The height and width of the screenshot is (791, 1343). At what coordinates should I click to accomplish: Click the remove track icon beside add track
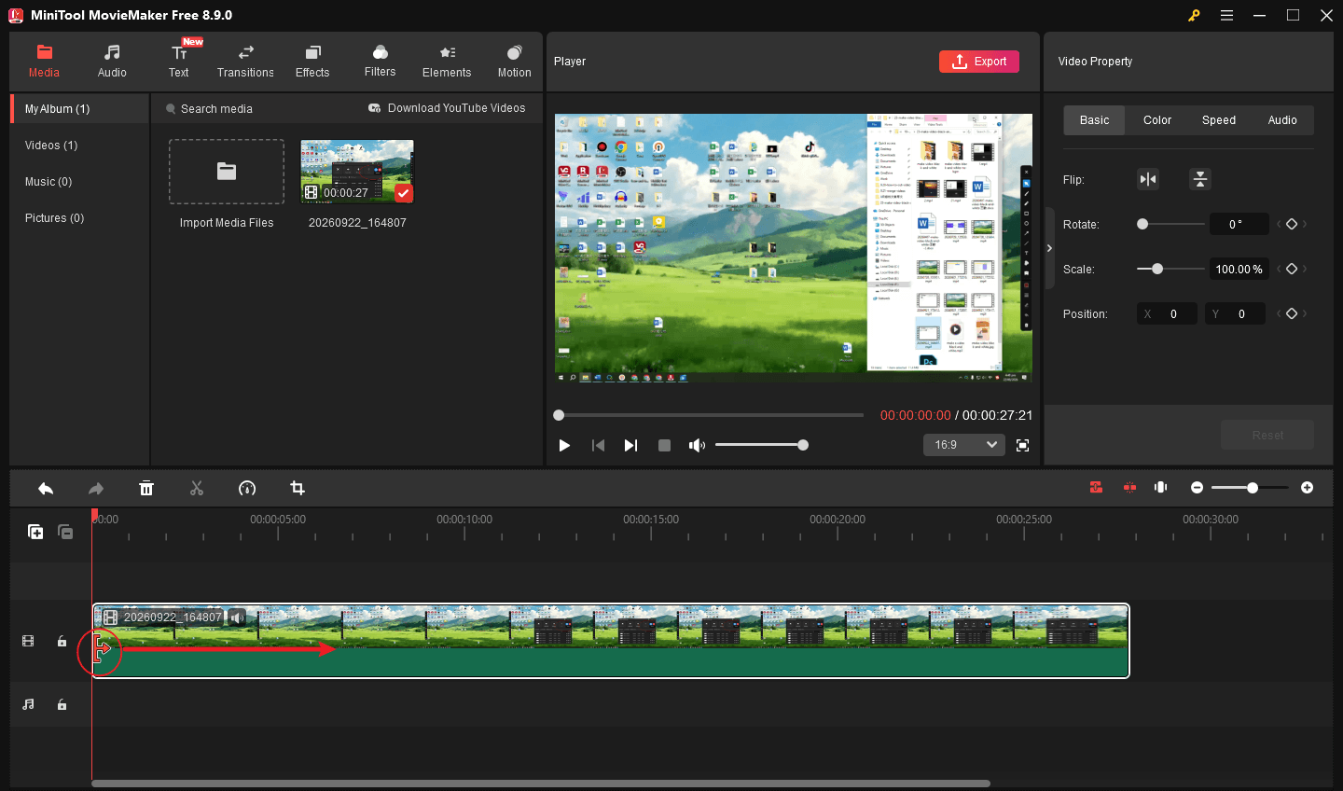point(65,532)
